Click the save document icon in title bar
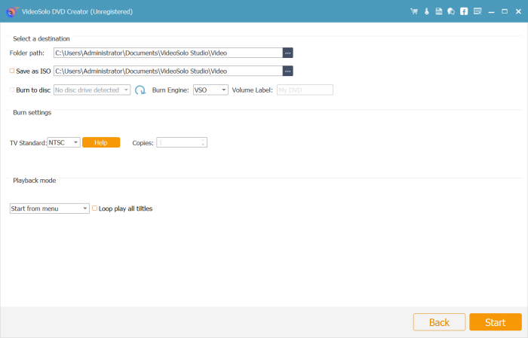This screenshot has width=528, height=338. tap(439, 11)
